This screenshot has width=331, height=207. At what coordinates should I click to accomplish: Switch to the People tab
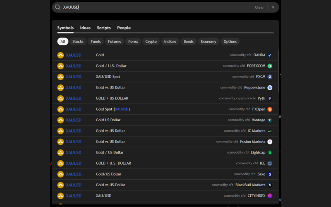tap(124, 28)
